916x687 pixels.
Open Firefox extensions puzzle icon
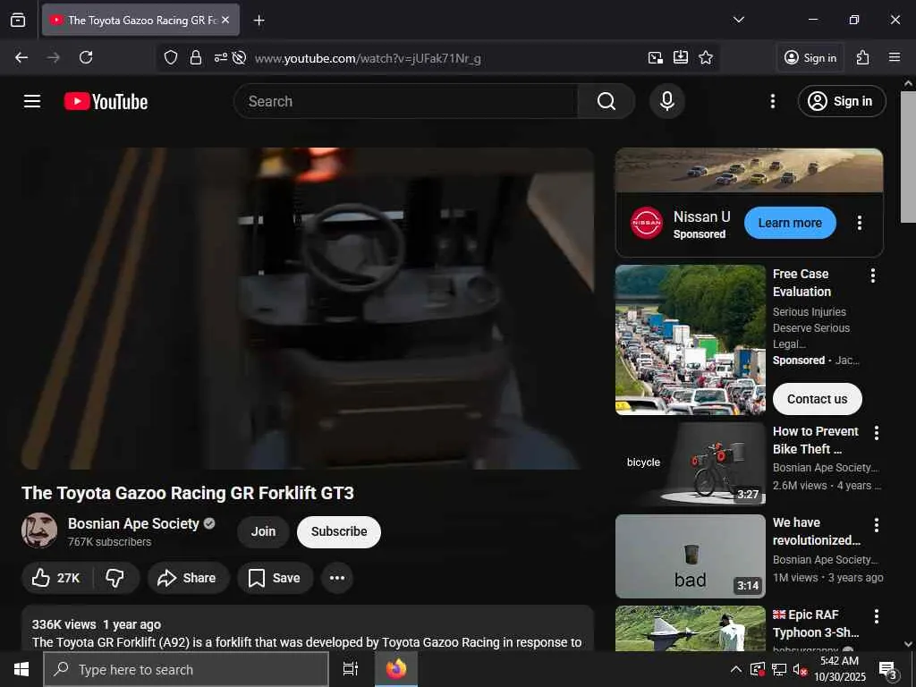[x=862, y=57]
